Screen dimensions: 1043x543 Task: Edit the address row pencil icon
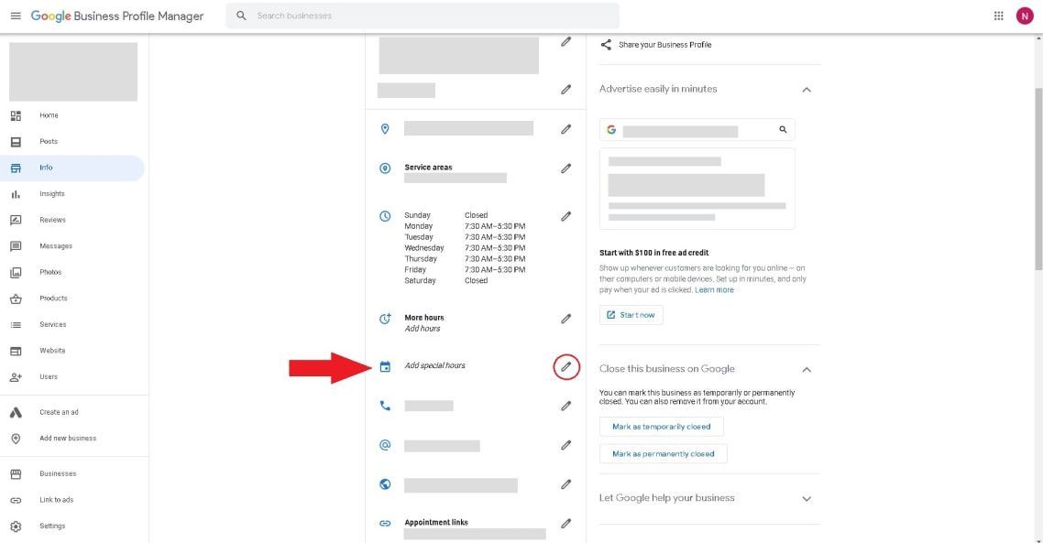pyautogui.click(x=565, y=129)
